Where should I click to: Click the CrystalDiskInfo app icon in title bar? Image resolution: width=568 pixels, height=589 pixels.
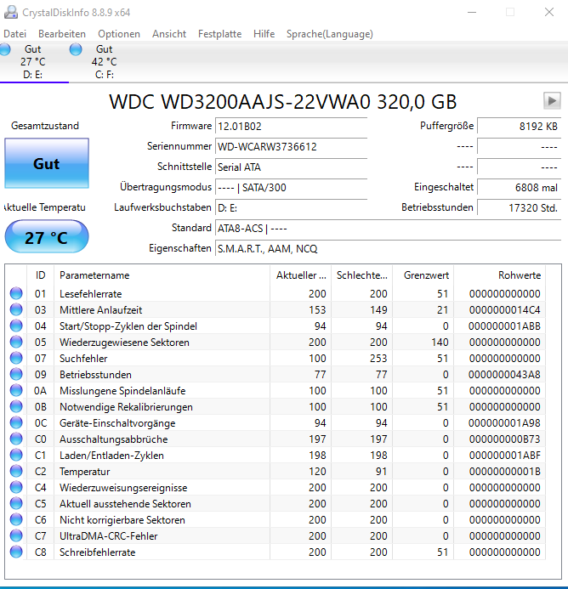11,12
